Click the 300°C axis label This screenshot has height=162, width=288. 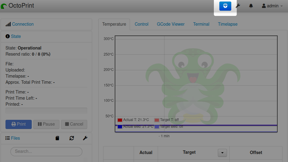pos(109,39)
